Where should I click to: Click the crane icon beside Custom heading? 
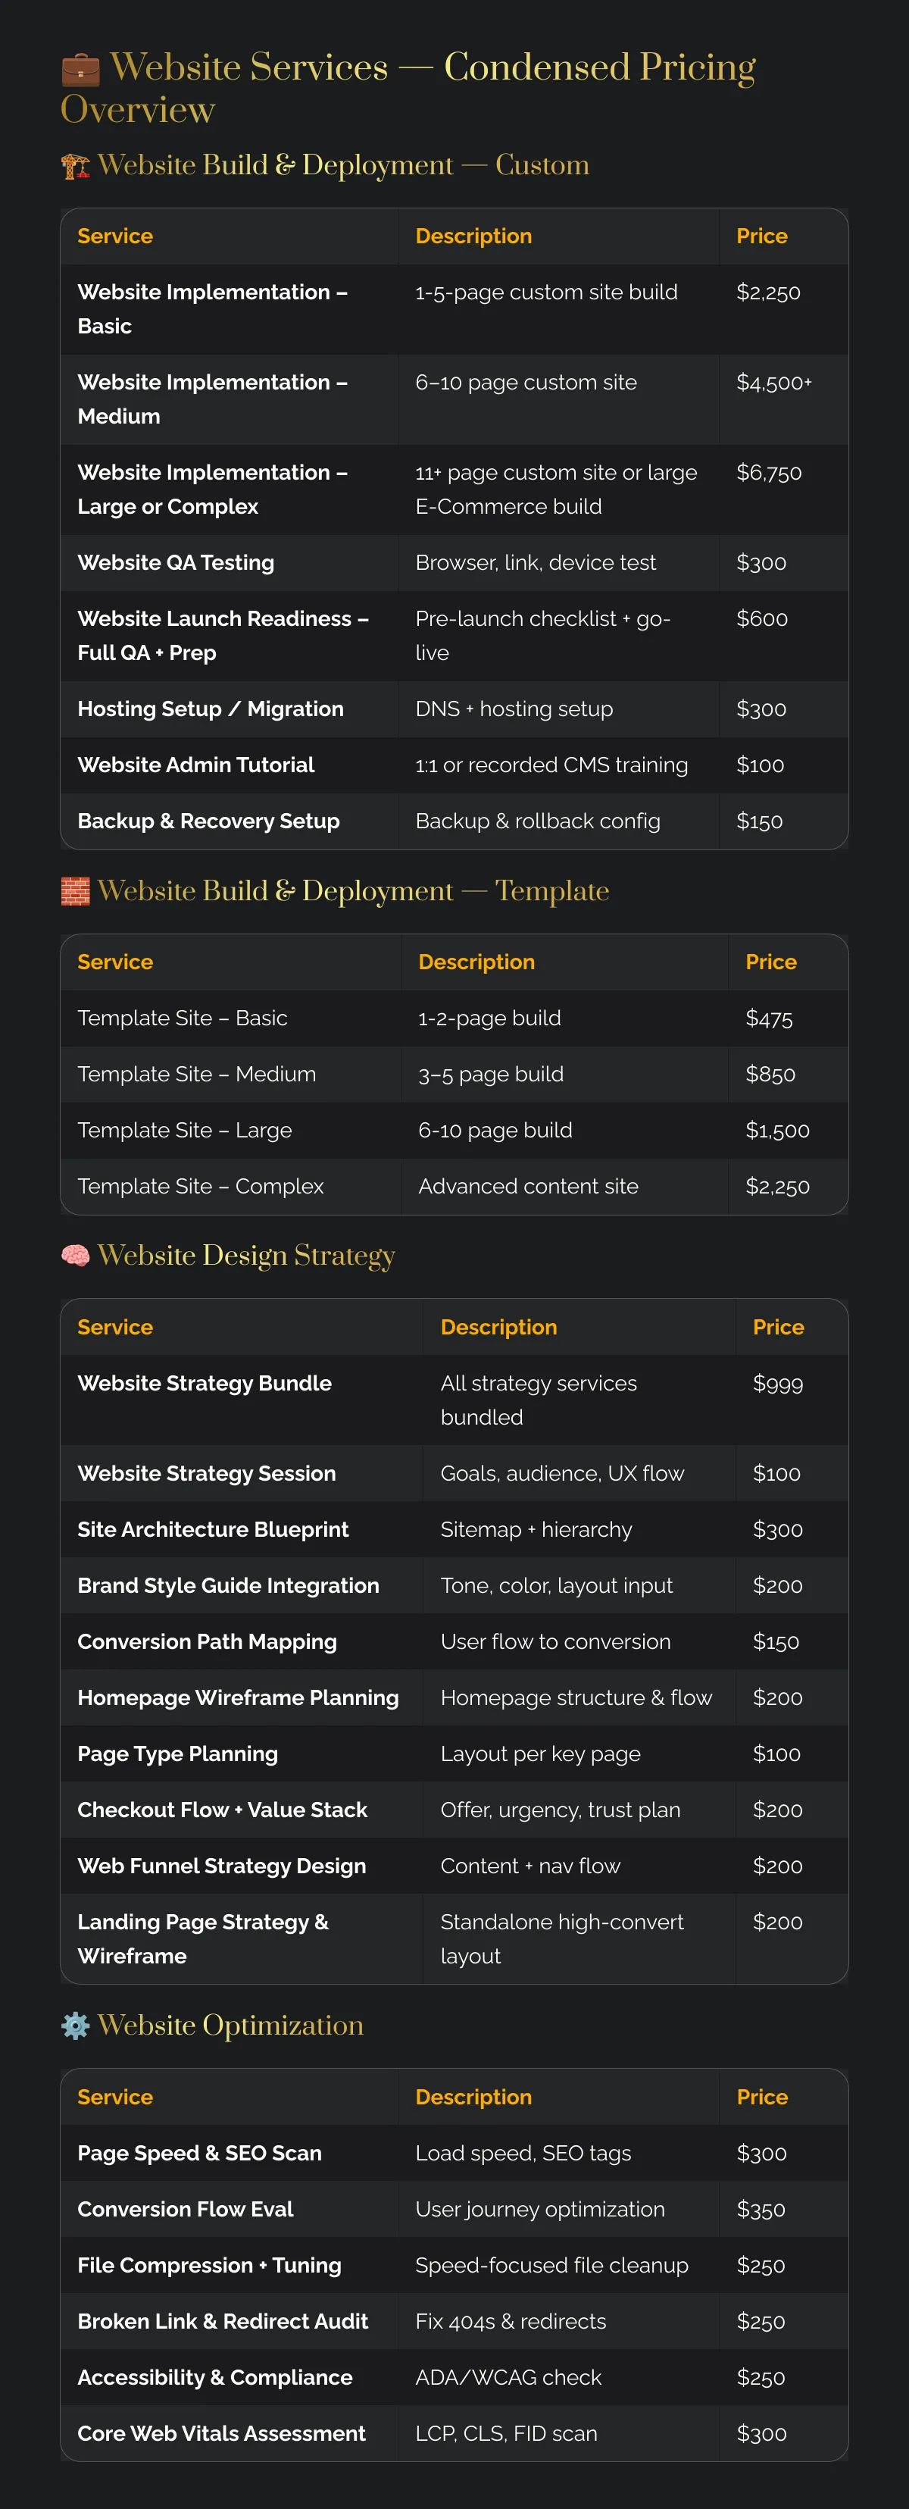[x=75, y=167]
